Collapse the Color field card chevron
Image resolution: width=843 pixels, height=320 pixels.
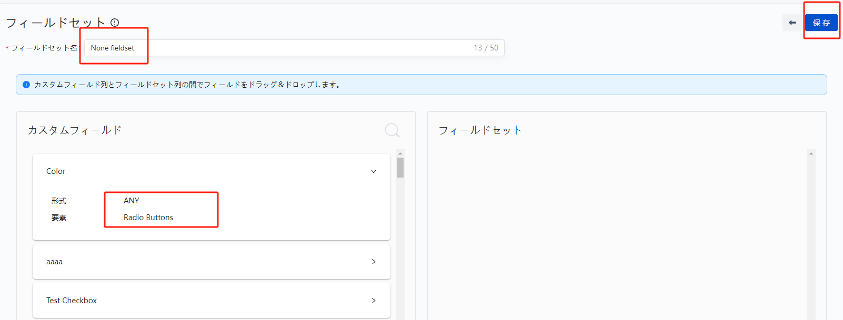(374, 171)
